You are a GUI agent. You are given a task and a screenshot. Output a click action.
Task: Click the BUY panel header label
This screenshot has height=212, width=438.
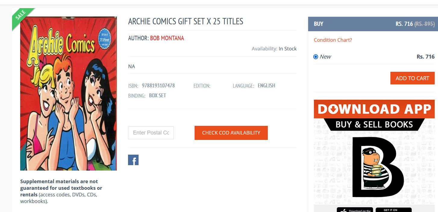318,24
